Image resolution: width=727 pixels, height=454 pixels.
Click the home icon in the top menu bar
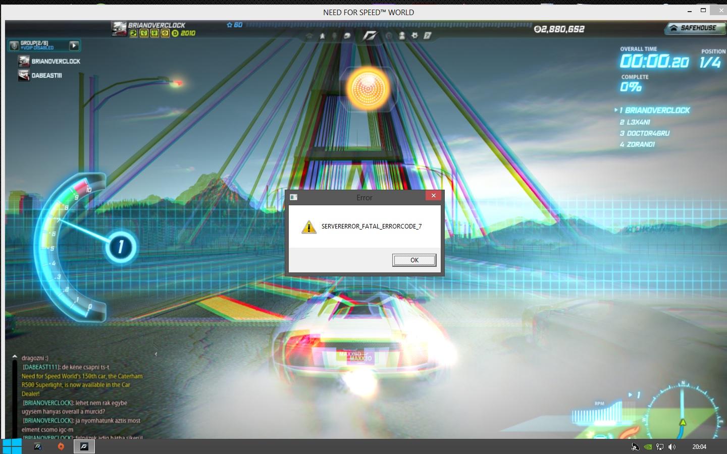click(x=310, y=36)
